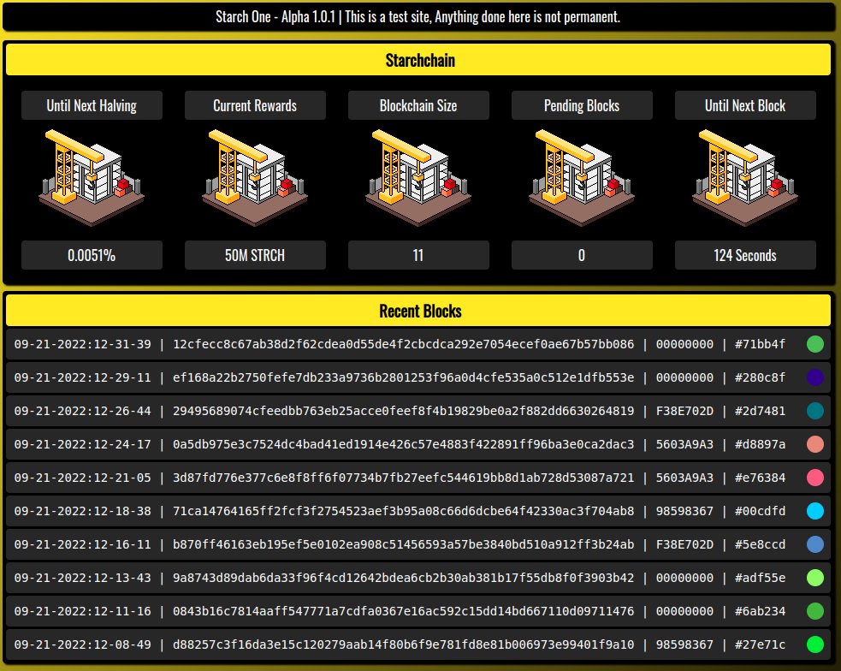Click the mining rig icon under Until Next Block

coord(745,178)
